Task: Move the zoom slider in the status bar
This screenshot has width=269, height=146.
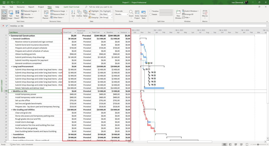Action: 258,145
